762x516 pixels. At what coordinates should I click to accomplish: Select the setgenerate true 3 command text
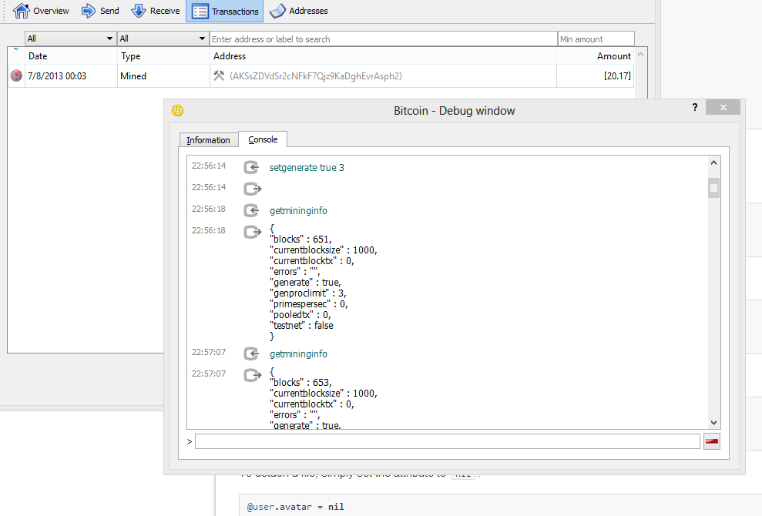click(307, 168)
